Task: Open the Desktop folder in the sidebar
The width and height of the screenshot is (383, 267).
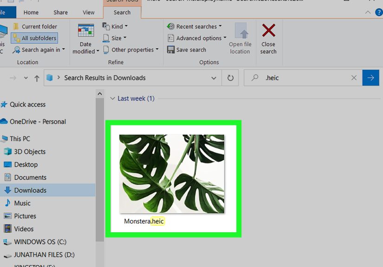Action: [26, 165]
